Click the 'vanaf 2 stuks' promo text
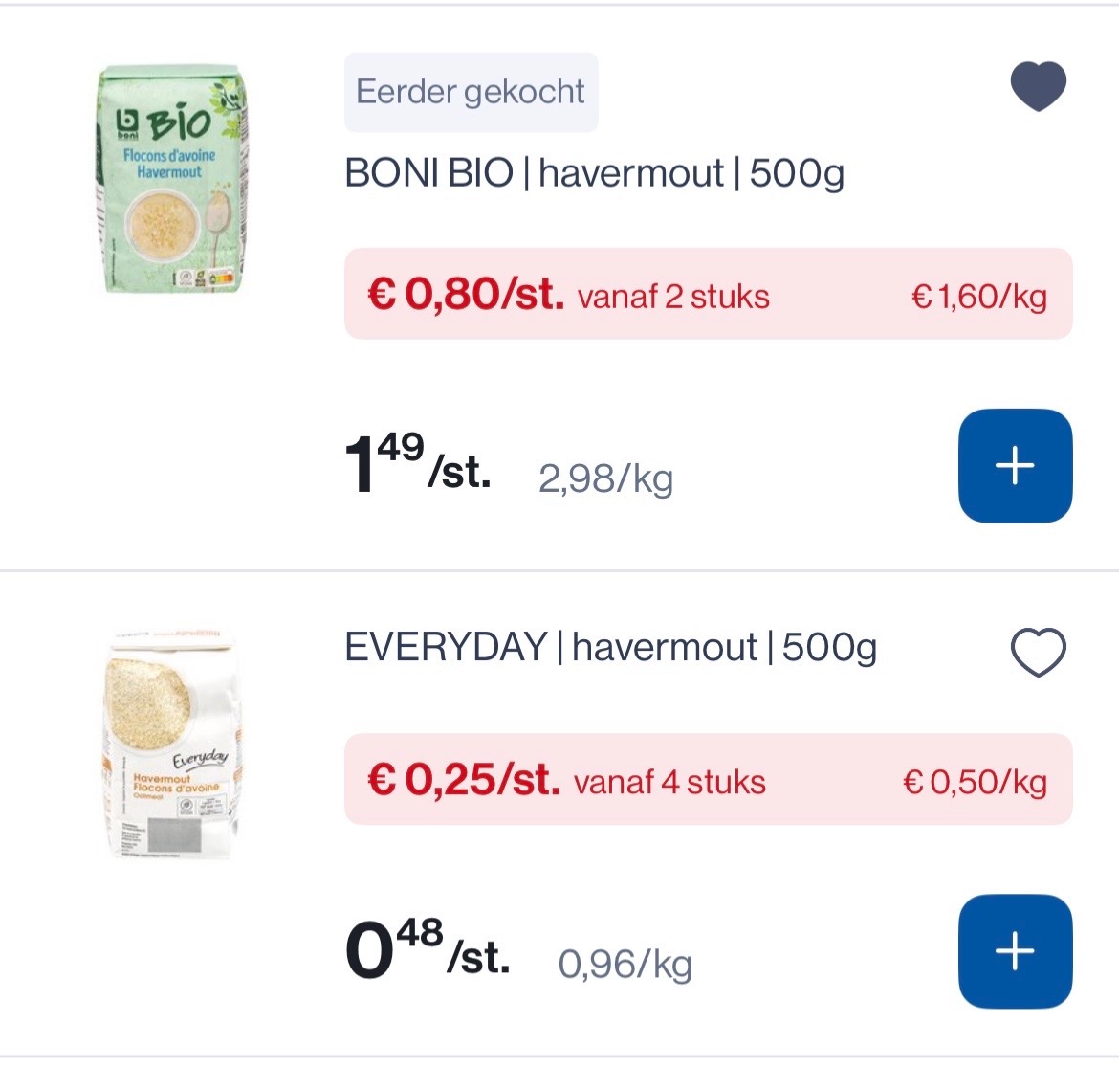Image resolution: width=1119 pixels, height=1090 pixels. [672, 298]
